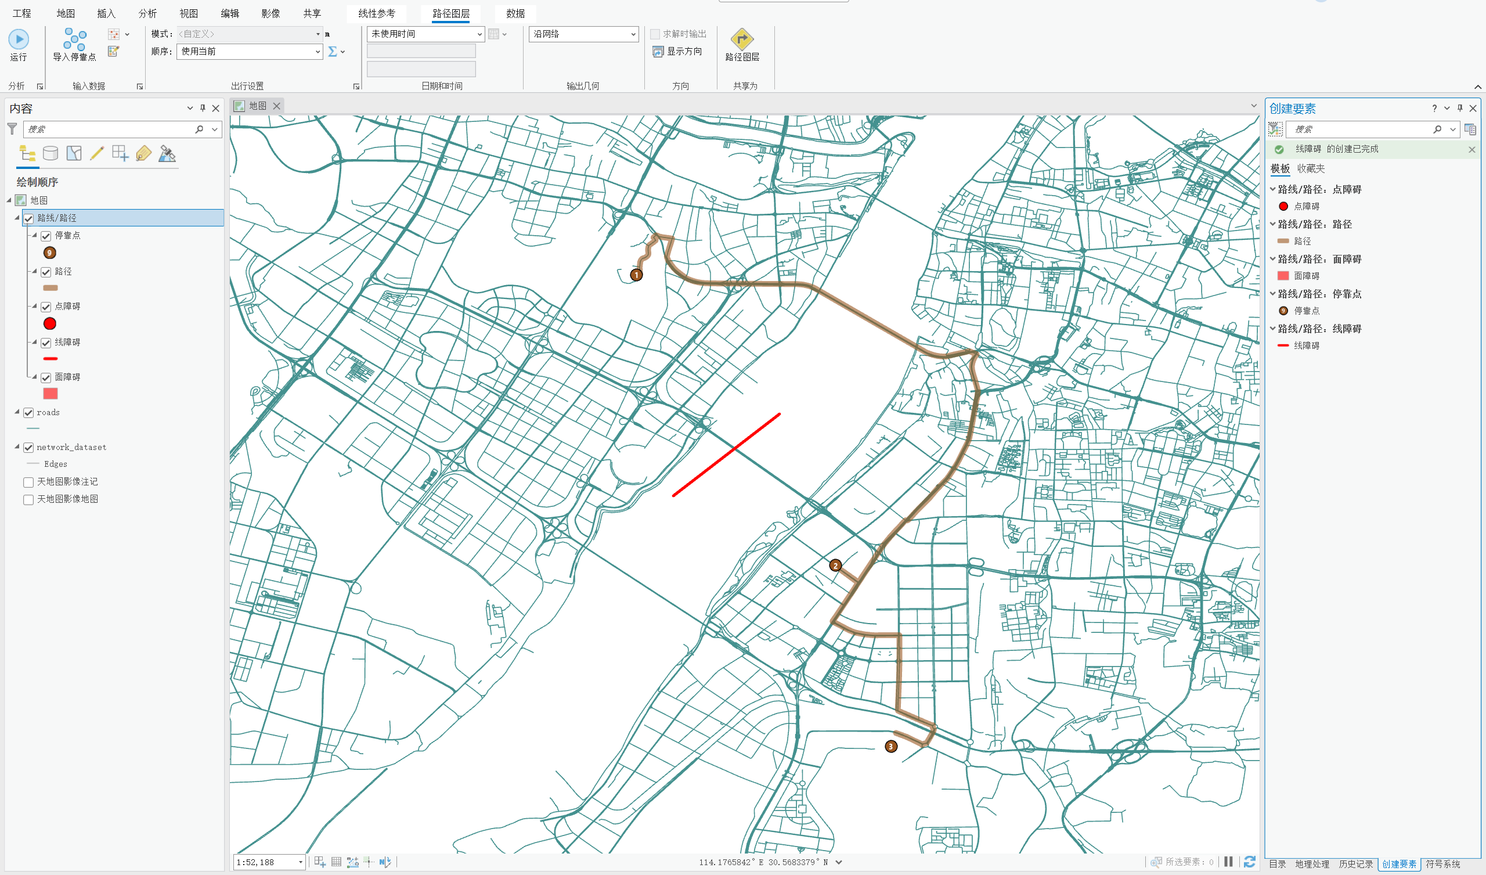Click the create features button in ribbon
The width and height of the screenshot is (1486, 875).
pyautogui.click(x=114, y=34)
